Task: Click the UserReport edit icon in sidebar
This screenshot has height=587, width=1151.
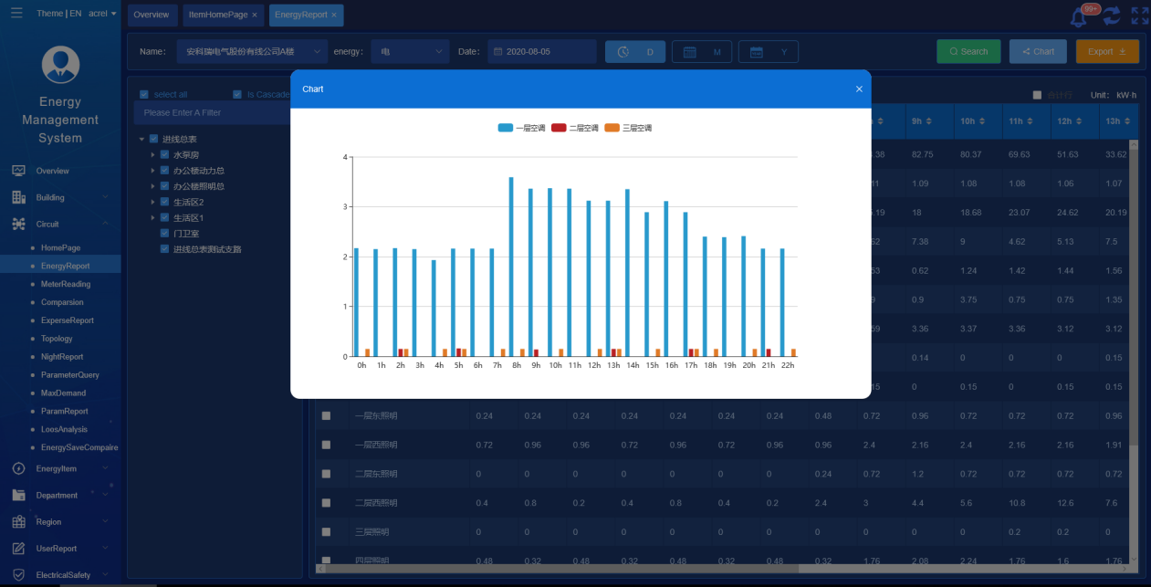Action: [18, 549]
